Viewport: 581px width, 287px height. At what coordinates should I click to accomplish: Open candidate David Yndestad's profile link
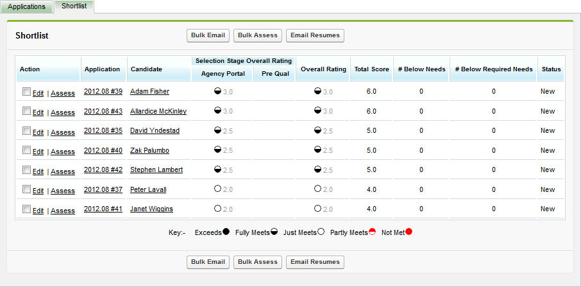click(x=155, y=131)
